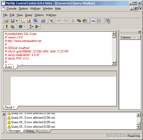Click the Paste clipboard icon
The image size is (143, 140).
(85, 21)
